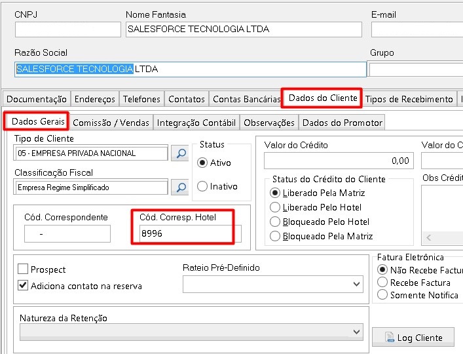Open the Telefones tab
The image size is (463, 354).
tap(141, 99)
